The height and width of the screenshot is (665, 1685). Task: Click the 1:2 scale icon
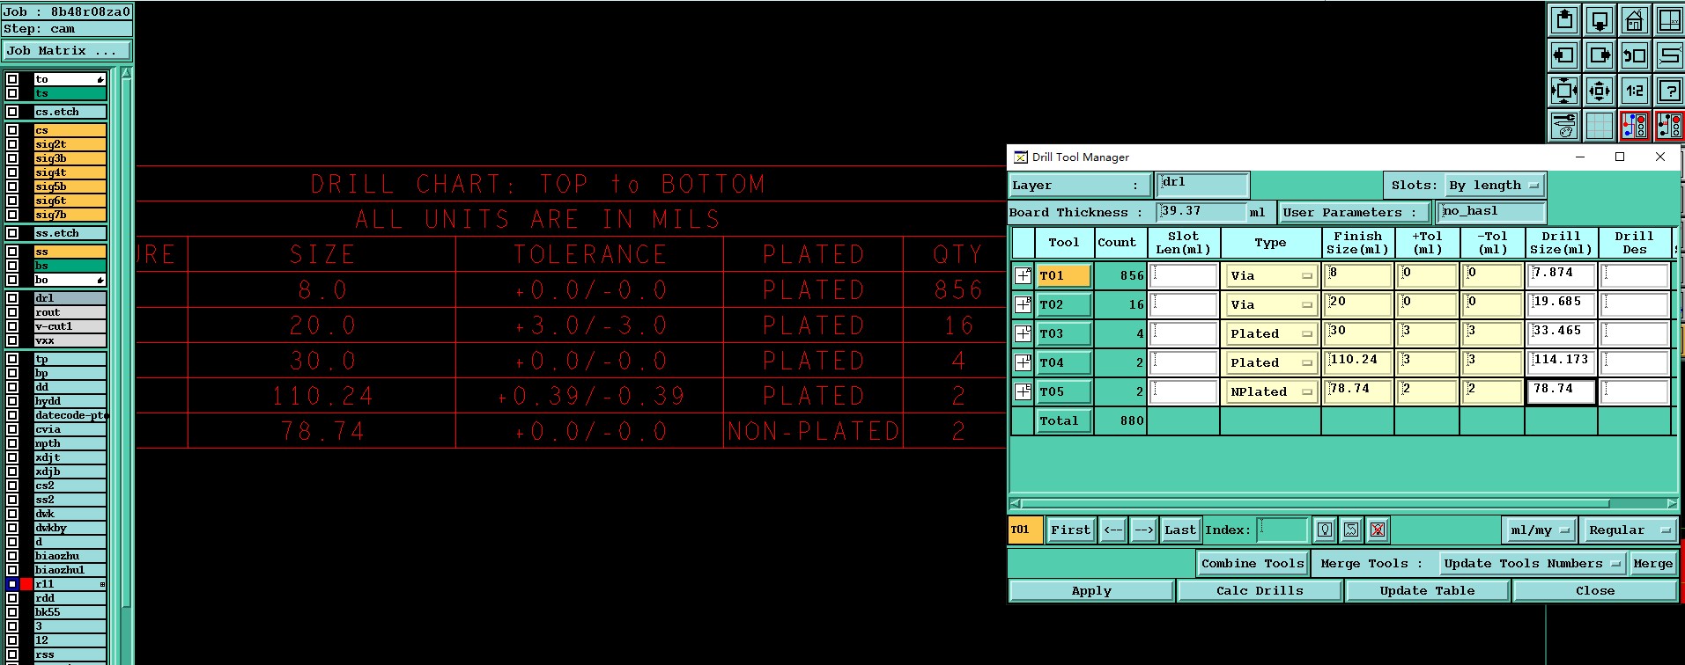[1635, 90]
